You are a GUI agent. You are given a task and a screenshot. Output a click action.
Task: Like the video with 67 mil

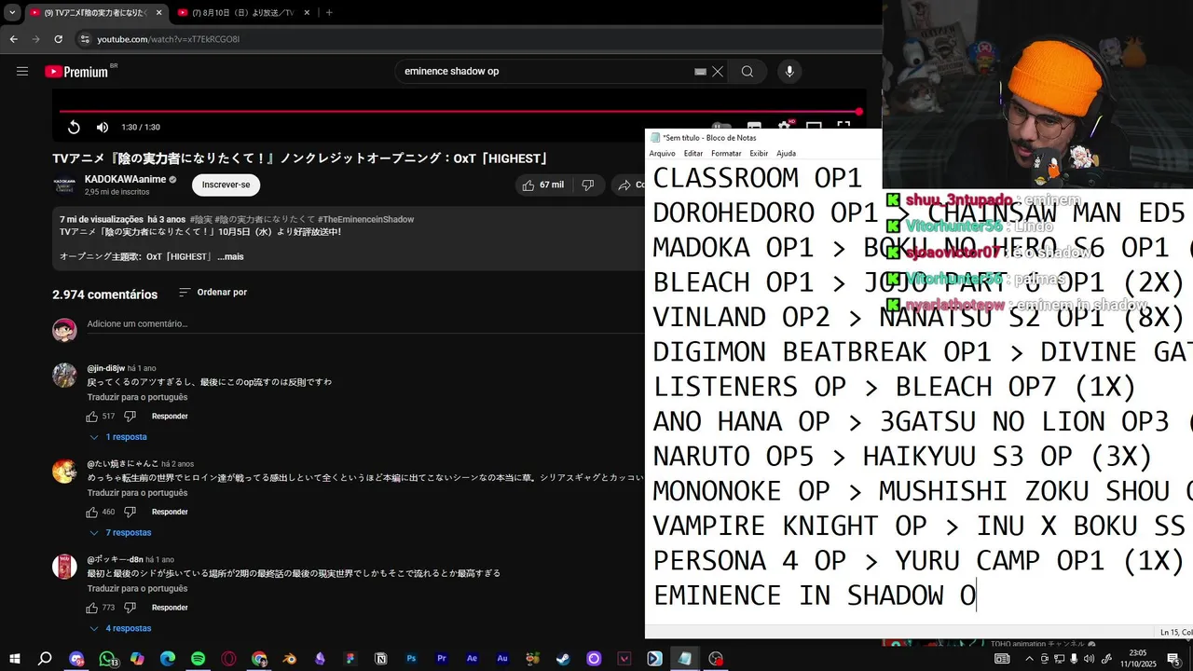coord(543,185)
